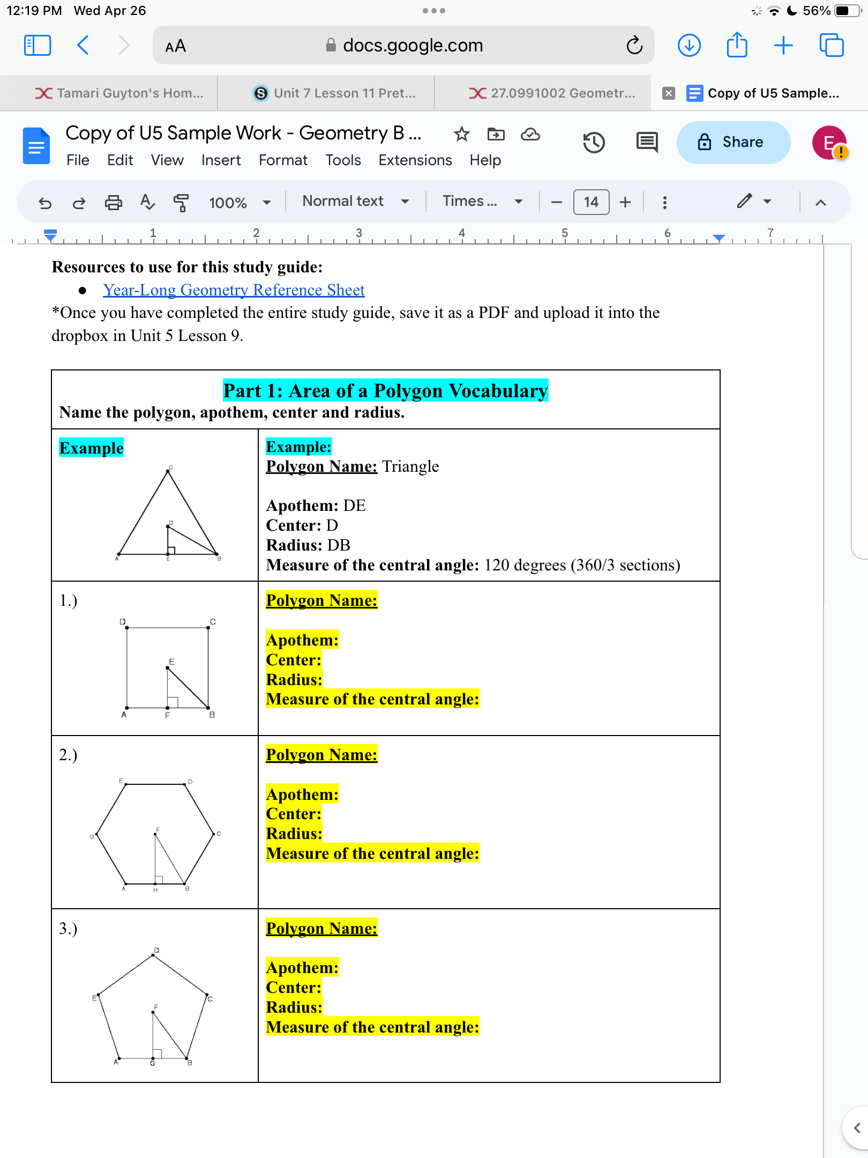Increase font size with the plus button
This screenshot has width=868, height=1158.
coord(625,202)
